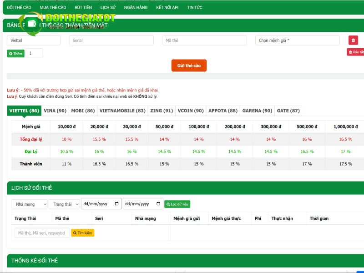The width and height of the screenshot is (364, 273).
Task: Click the '200,000 đ' column header
Action: click(x=235, y=126)
